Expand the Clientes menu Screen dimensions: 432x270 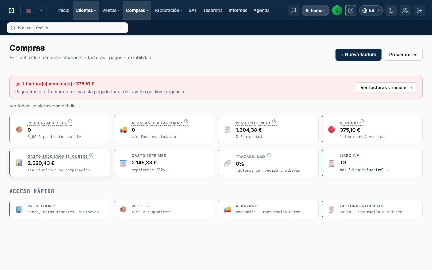point(86,10)
